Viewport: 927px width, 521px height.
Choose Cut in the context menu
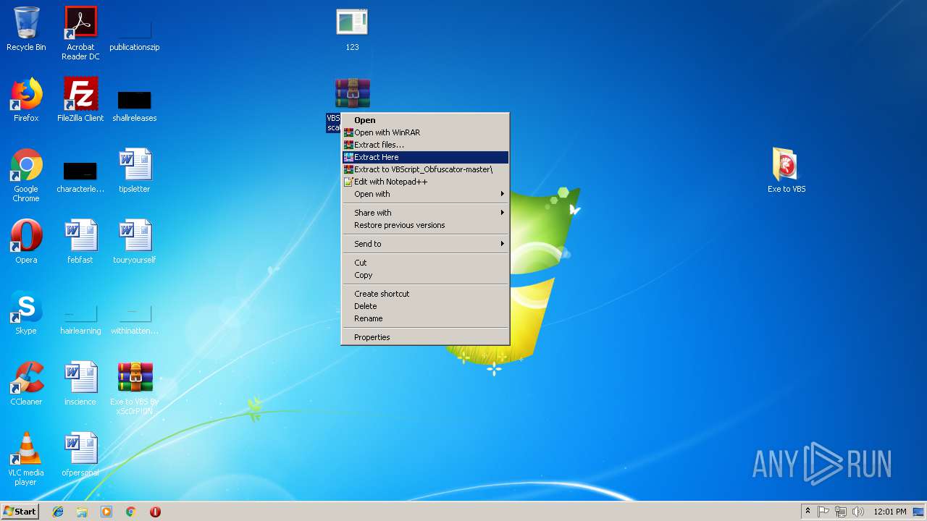pos(425,263)
